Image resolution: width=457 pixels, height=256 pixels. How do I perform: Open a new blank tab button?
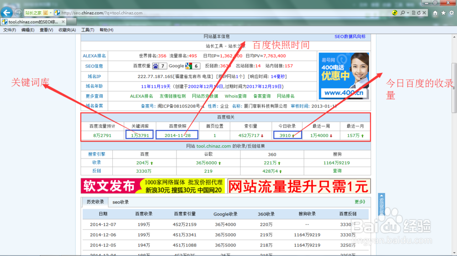pos(72,22)
